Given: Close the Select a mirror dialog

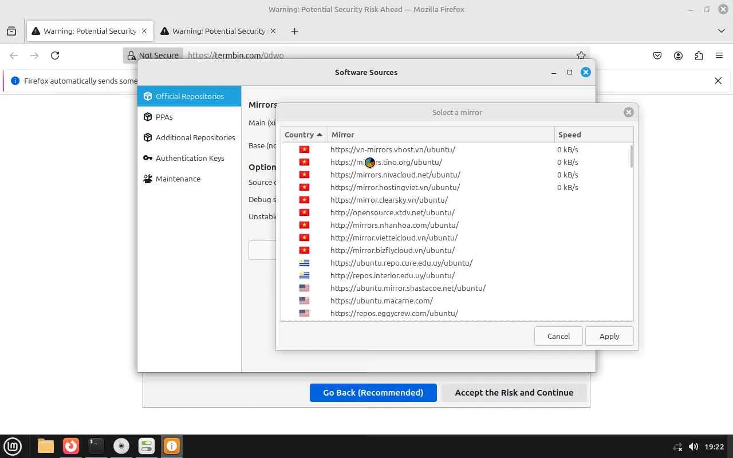Looking at the screenshot, I should (628, 112).
